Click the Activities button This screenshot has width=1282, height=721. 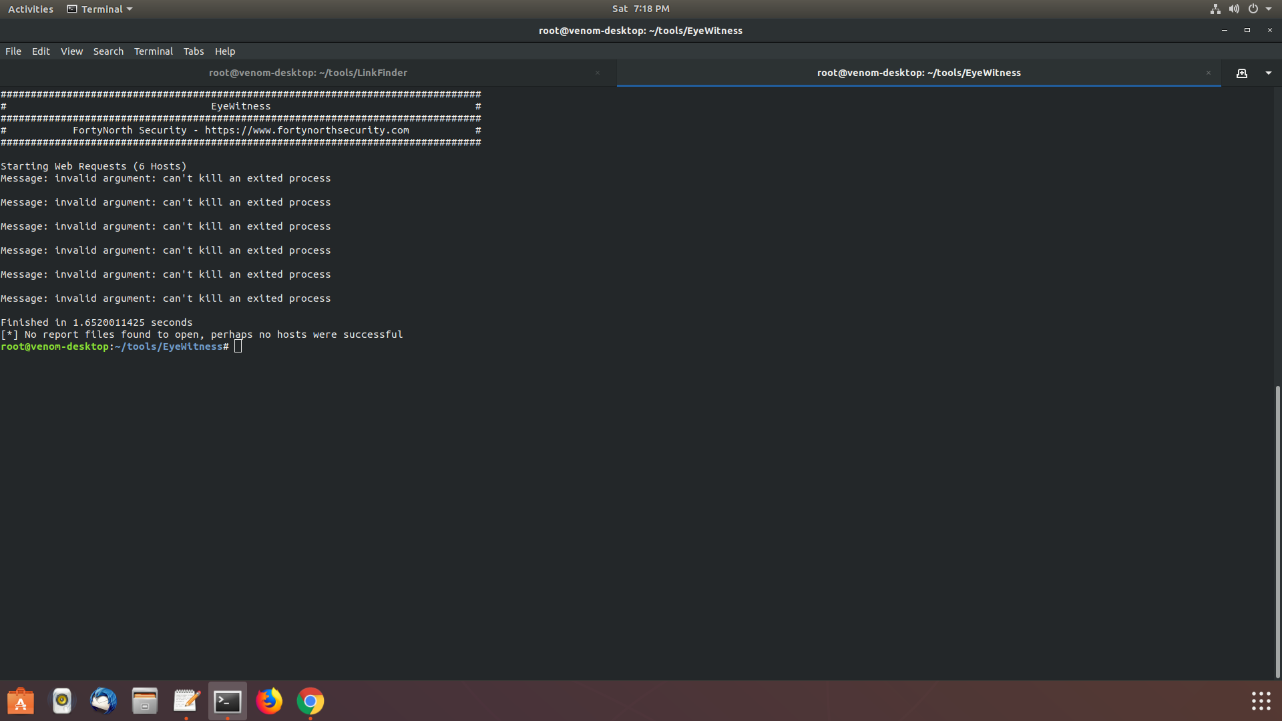click(x=31, y=9)
